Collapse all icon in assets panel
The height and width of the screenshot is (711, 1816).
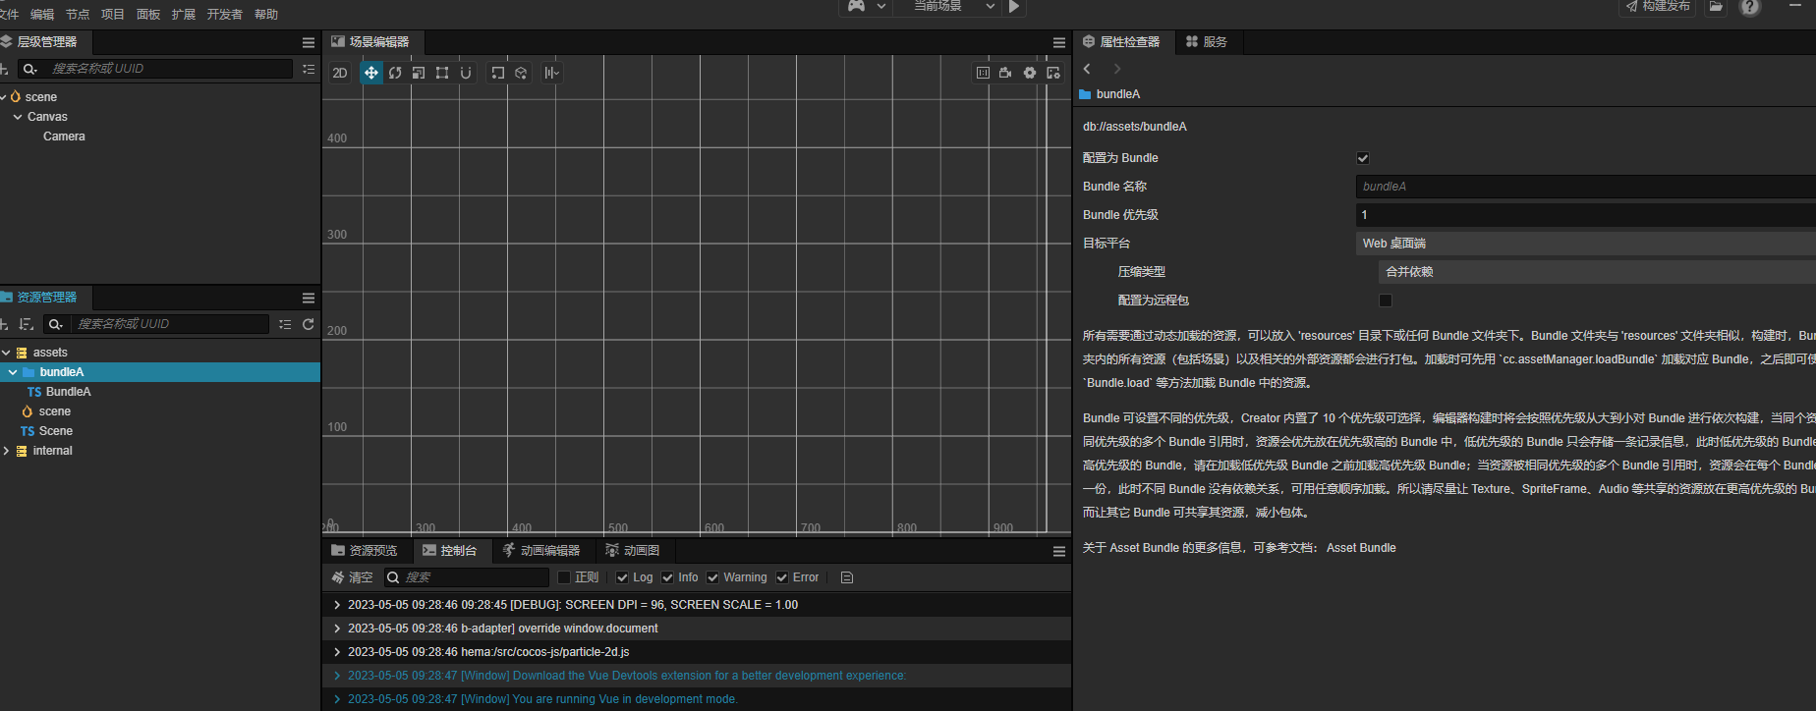pyautogui.click(x=285, y=324)
